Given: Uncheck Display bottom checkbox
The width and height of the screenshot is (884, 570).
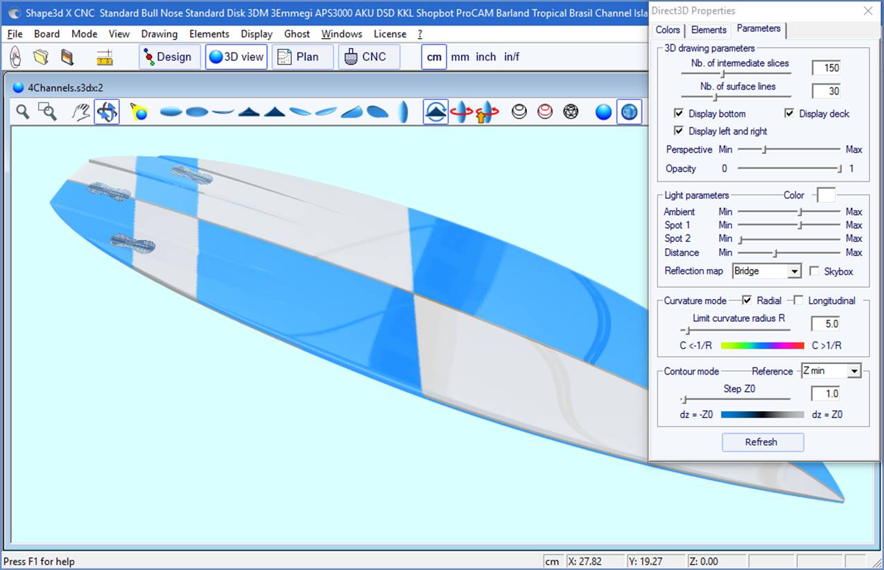Looking at the screenshot, I should (679, 114).
